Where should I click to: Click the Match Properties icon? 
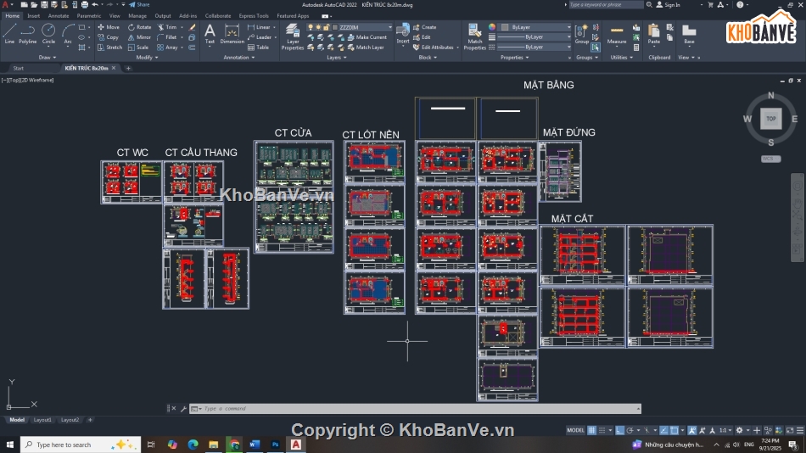[x=475, y=36]
